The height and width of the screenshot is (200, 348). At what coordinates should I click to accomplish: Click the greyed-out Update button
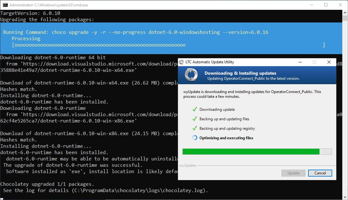293,173
